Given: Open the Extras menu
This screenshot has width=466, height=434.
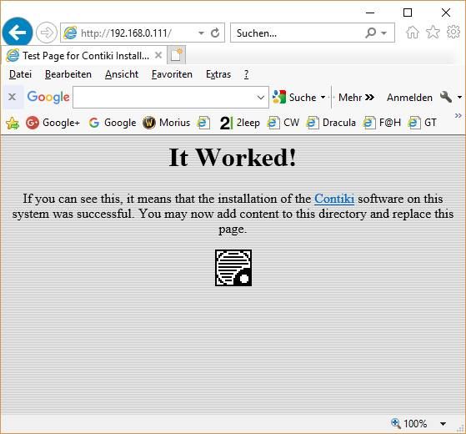Looking at the screenshot, I should (x=218, y=74).
